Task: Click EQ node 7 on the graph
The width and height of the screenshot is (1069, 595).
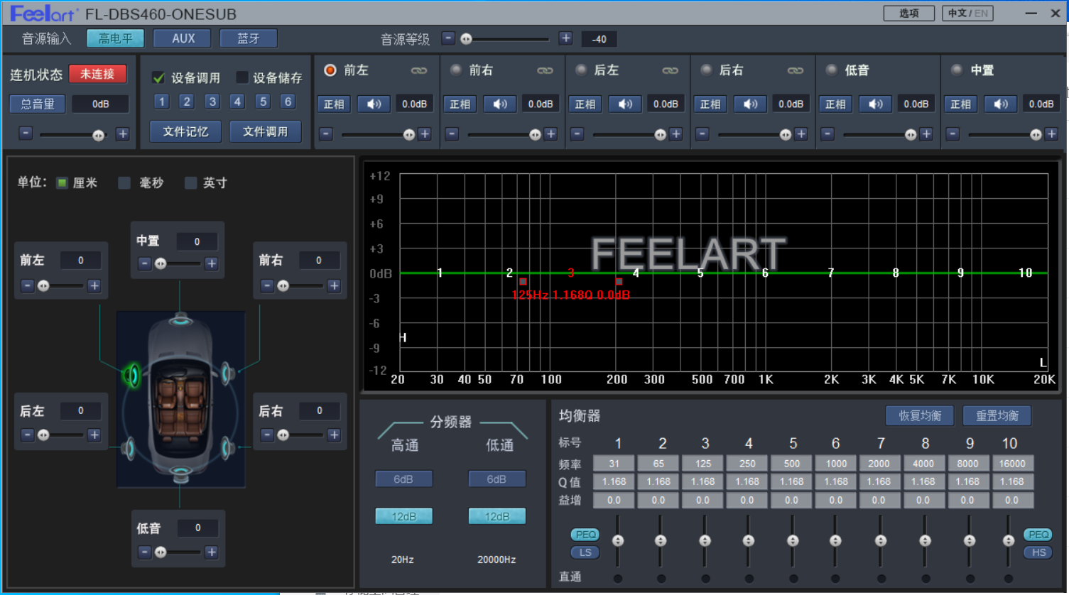Action: [830, 273]
